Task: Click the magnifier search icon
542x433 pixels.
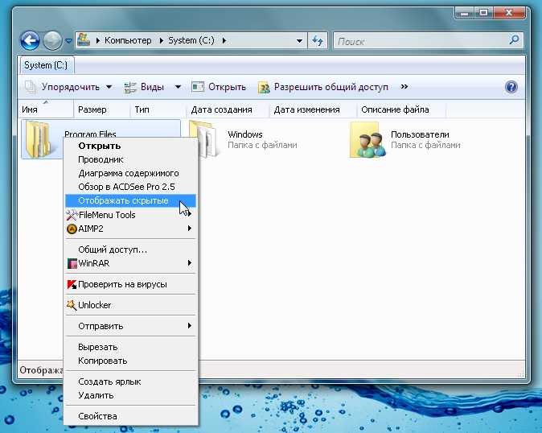Action: point(515,40)
